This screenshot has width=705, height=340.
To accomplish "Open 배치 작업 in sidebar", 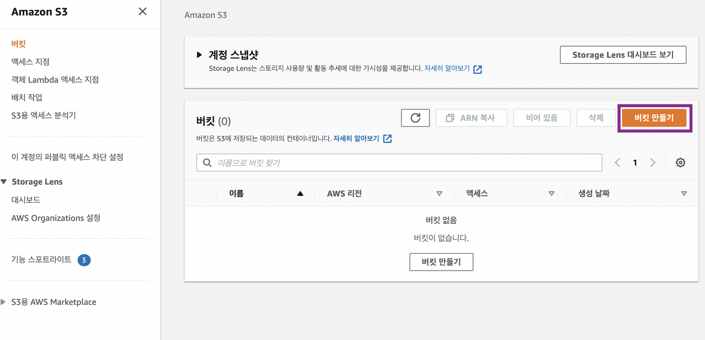I will (x=27, y=97).
